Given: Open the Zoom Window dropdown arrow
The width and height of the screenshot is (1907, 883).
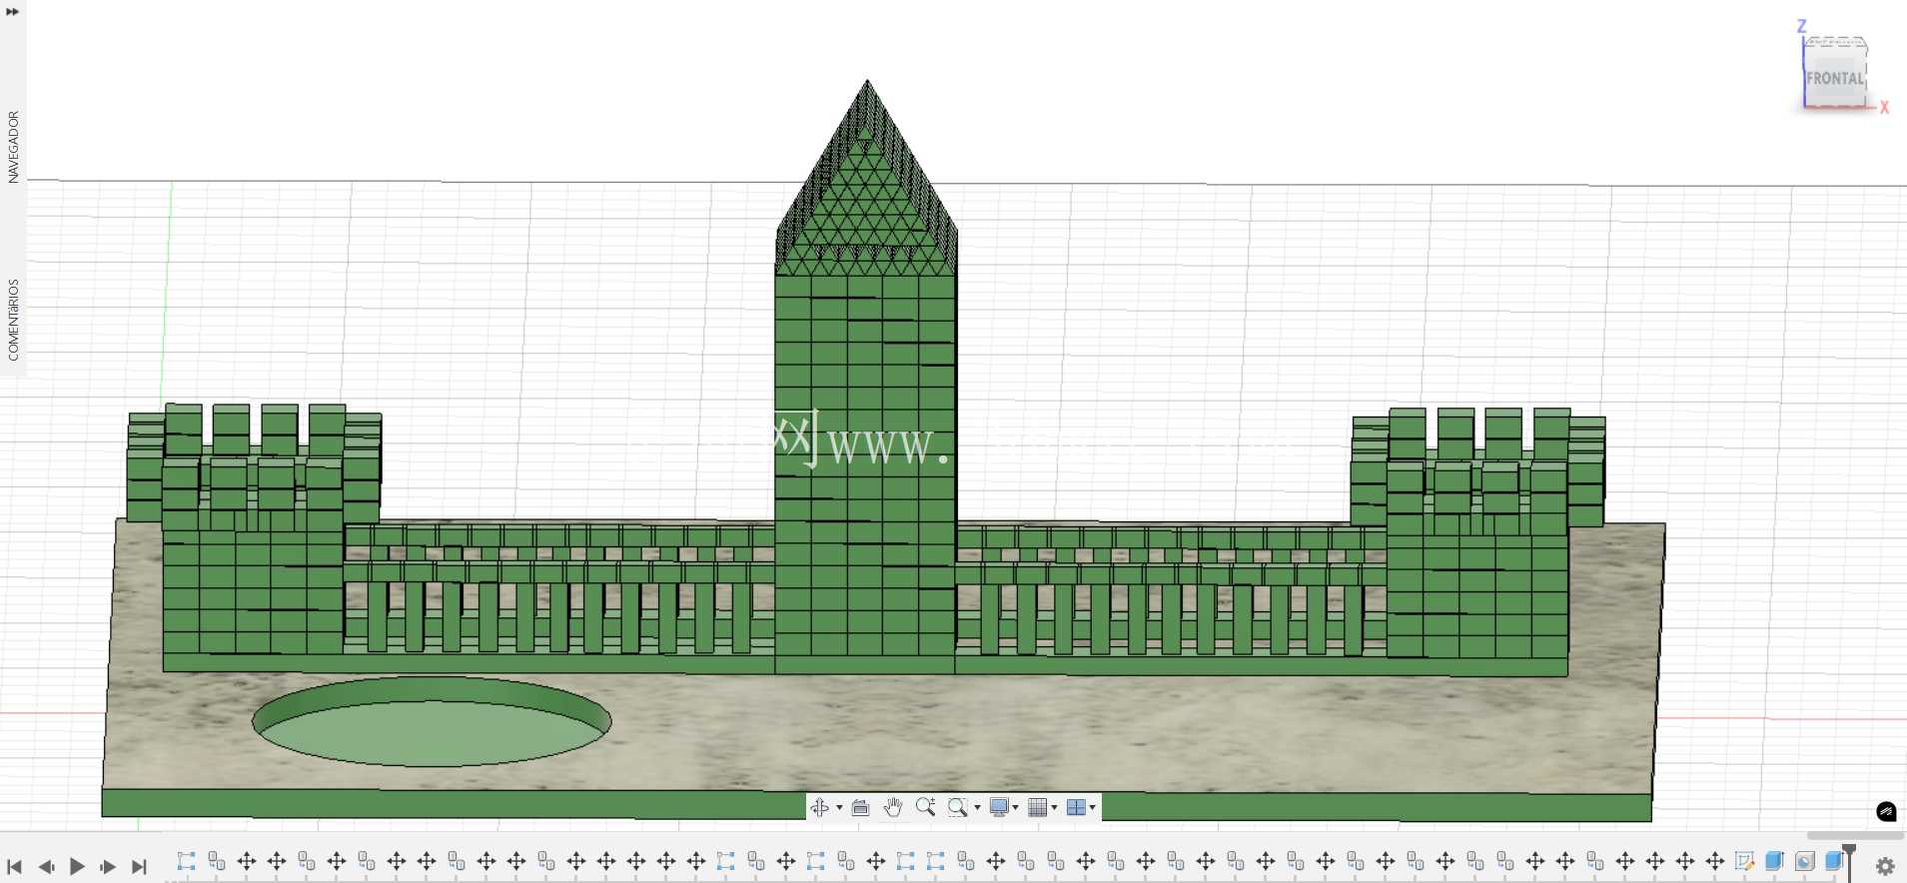Looking at the screenshot, I should 977,807.
